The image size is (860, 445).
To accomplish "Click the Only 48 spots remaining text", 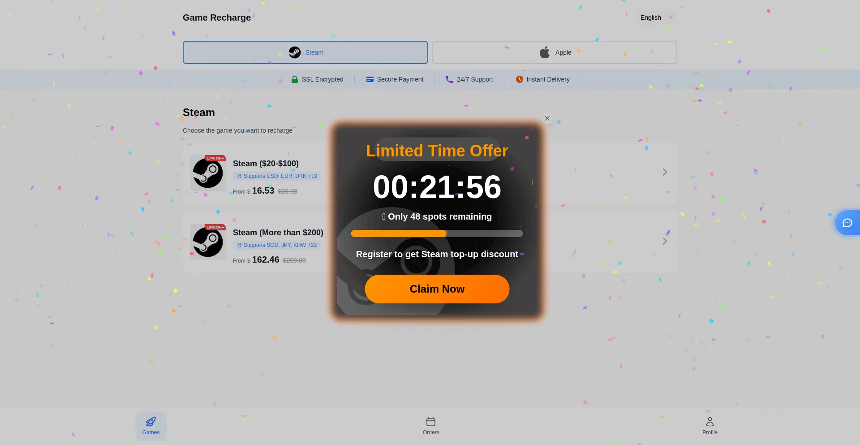I will click(437, 216).
